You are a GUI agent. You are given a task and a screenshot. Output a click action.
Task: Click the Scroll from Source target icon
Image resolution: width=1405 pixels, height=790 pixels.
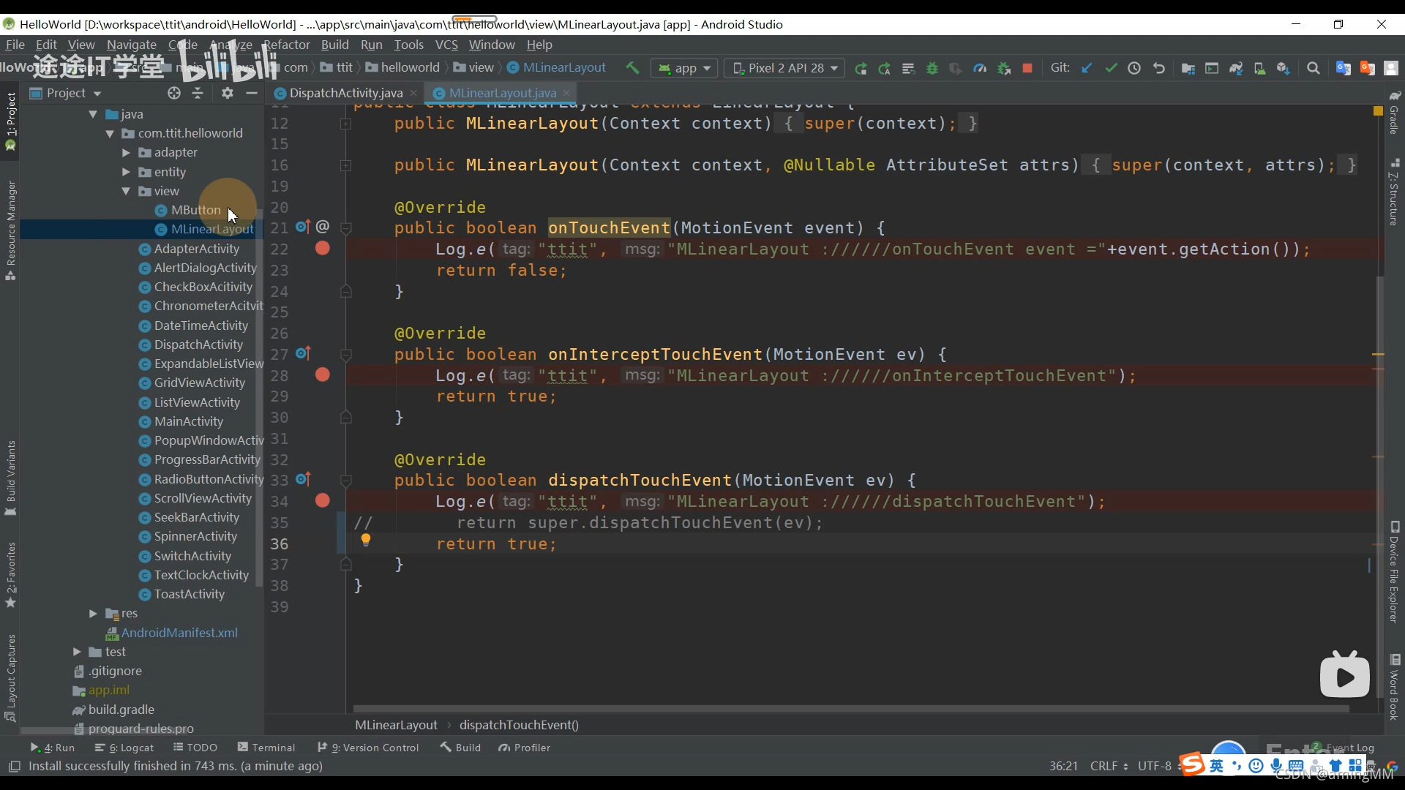tap(173, 93)
